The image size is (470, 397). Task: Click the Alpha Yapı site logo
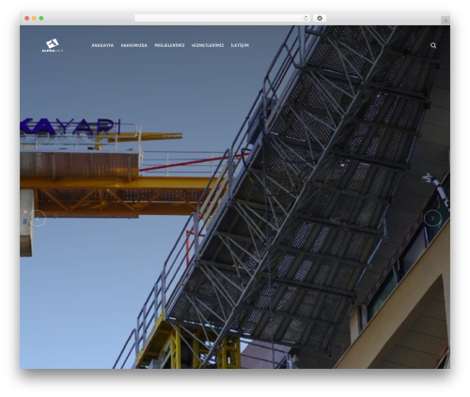[53, 45]
